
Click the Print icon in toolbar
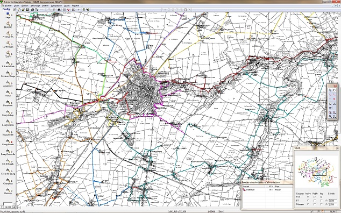pyautogui.click(x=32, y=10)
